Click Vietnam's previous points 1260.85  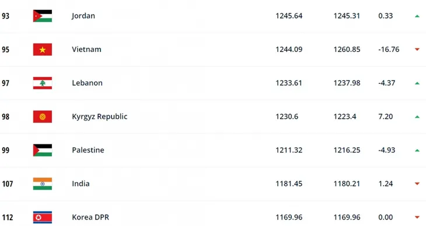pos(347,50)
